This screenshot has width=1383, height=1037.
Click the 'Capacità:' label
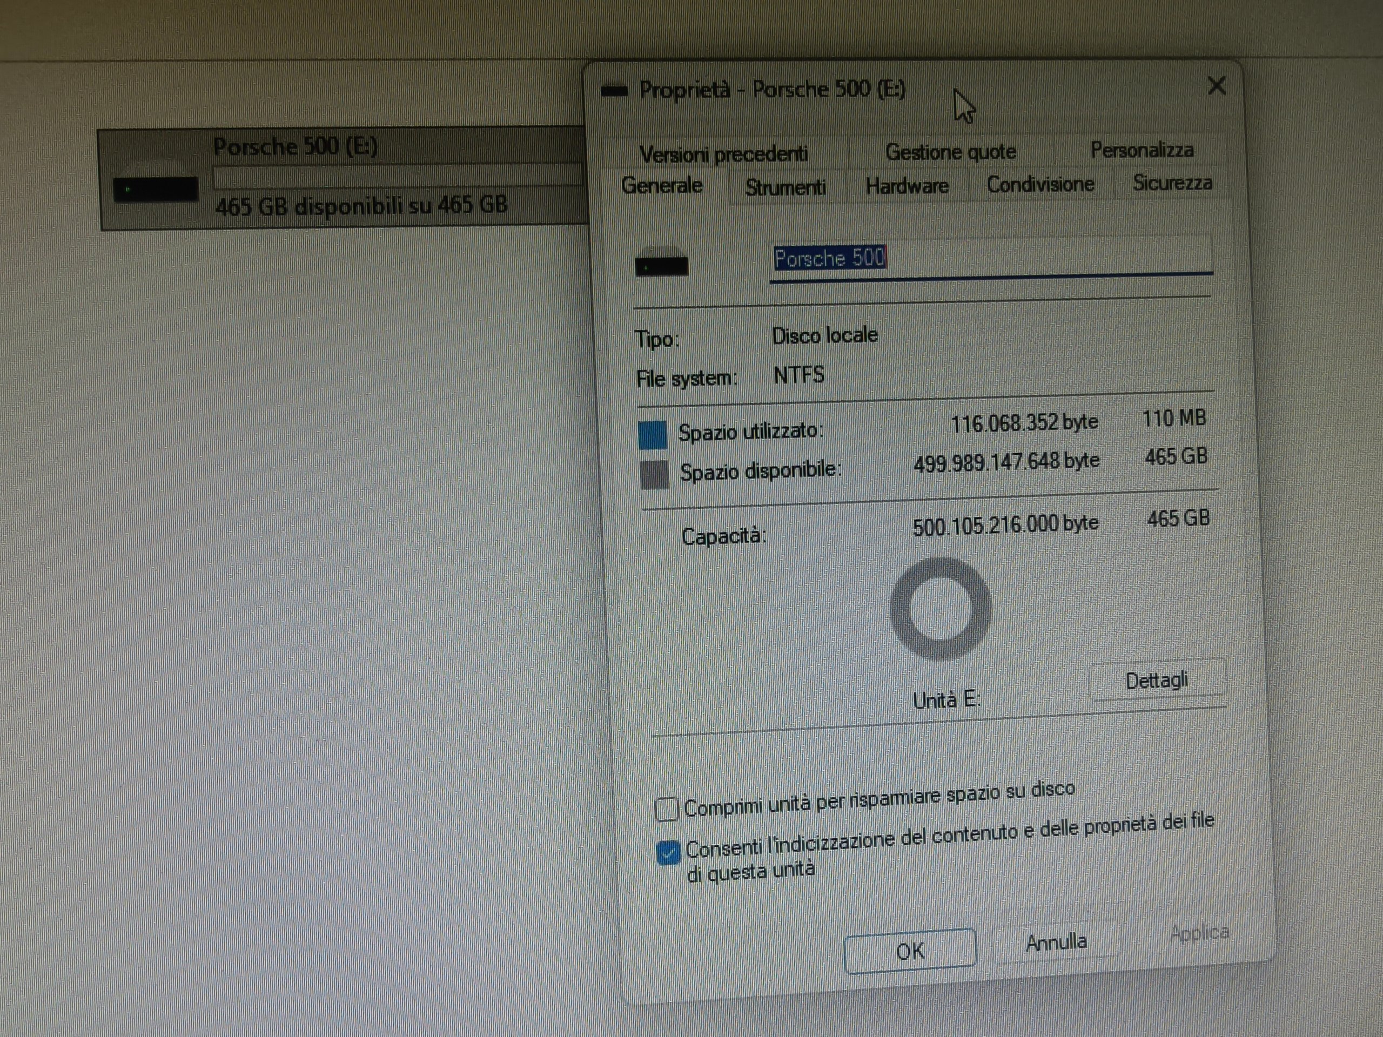(x=723, y=536)
